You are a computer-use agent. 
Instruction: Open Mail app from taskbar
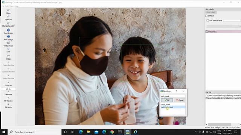point(96,132)
